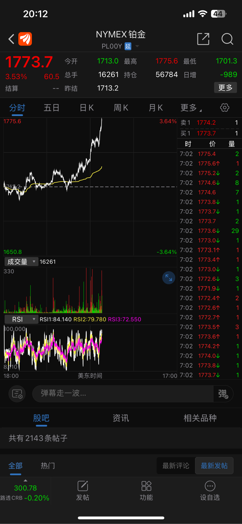Select the 全部 posts filter
242x524 pixels.
point(15,466)
